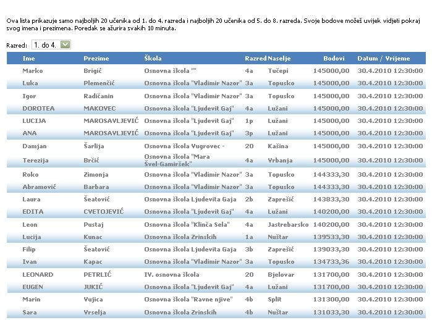The height and width of the screenshot is (320, 432).
Task: Select the name Filip
Action: (x=29, y=250)
